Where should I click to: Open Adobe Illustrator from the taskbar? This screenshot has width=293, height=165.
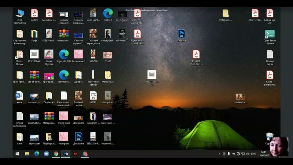coord(75,154)
